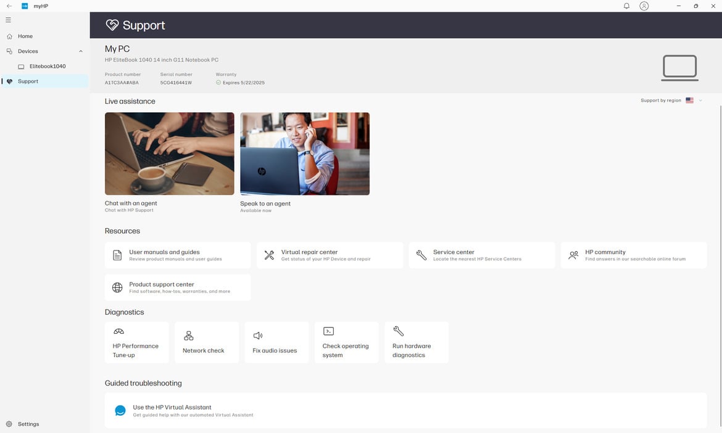Viewport: 722px width, 433px height.
Task: Click the User manuals document icon
Action: (x=117, y=255)
